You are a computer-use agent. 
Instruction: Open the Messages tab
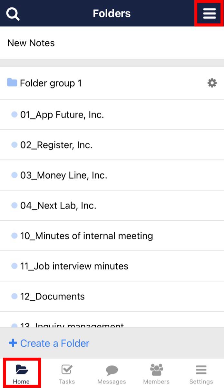pos(112,374)
